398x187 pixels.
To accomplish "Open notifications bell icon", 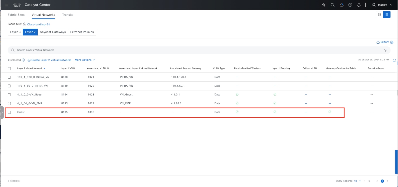I will 359,5.
